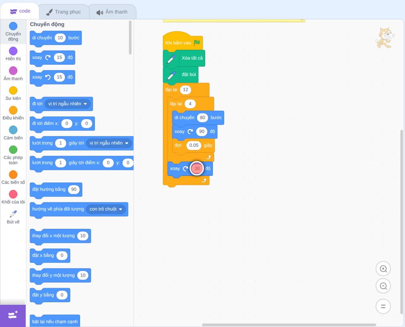This screenshot has width=405, height=327.
Task: Open the Hiển thị blocks category
Action: (13, 54)
